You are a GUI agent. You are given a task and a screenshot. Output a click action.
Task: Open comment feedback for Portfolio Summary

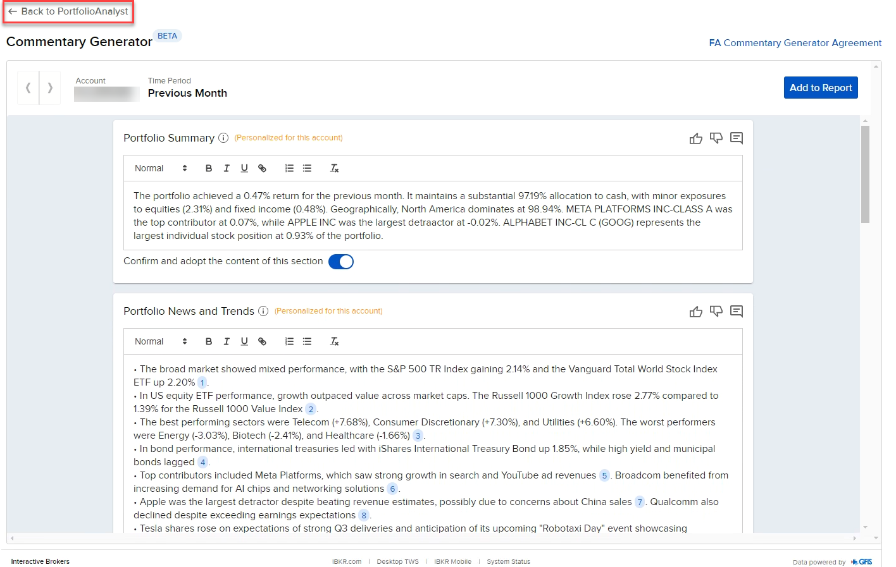tap(736, 138)
